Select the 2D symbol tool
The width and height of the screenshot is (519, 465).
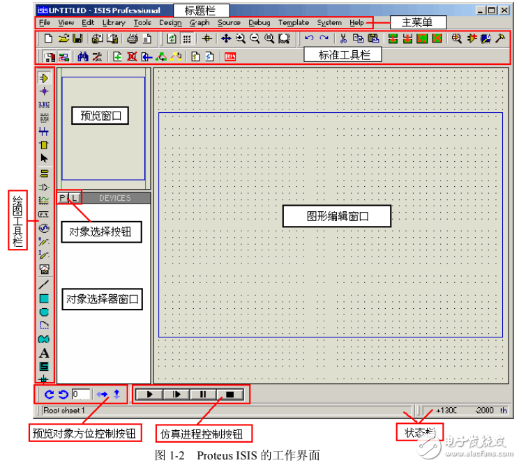44,367
